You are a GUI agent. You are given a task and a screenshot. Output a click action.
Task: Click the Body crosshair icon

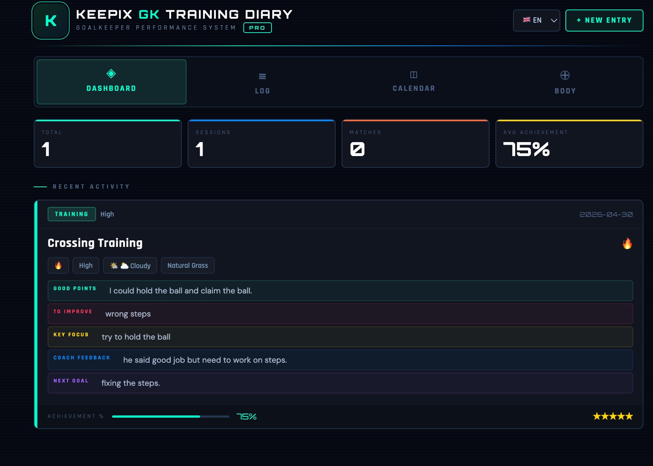point(565,75)
